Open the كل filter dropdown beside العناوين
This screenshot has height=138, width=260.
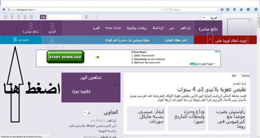pyautogui.click(x=87, y=113)
